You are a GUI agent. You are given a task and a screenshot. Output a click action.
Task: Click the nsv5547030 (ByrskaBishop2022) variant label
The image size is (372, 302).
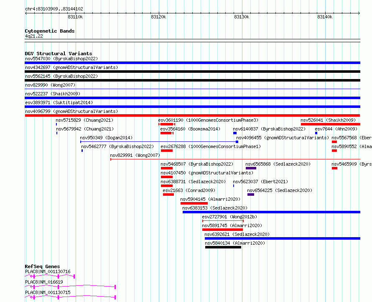tap(61, 59)
